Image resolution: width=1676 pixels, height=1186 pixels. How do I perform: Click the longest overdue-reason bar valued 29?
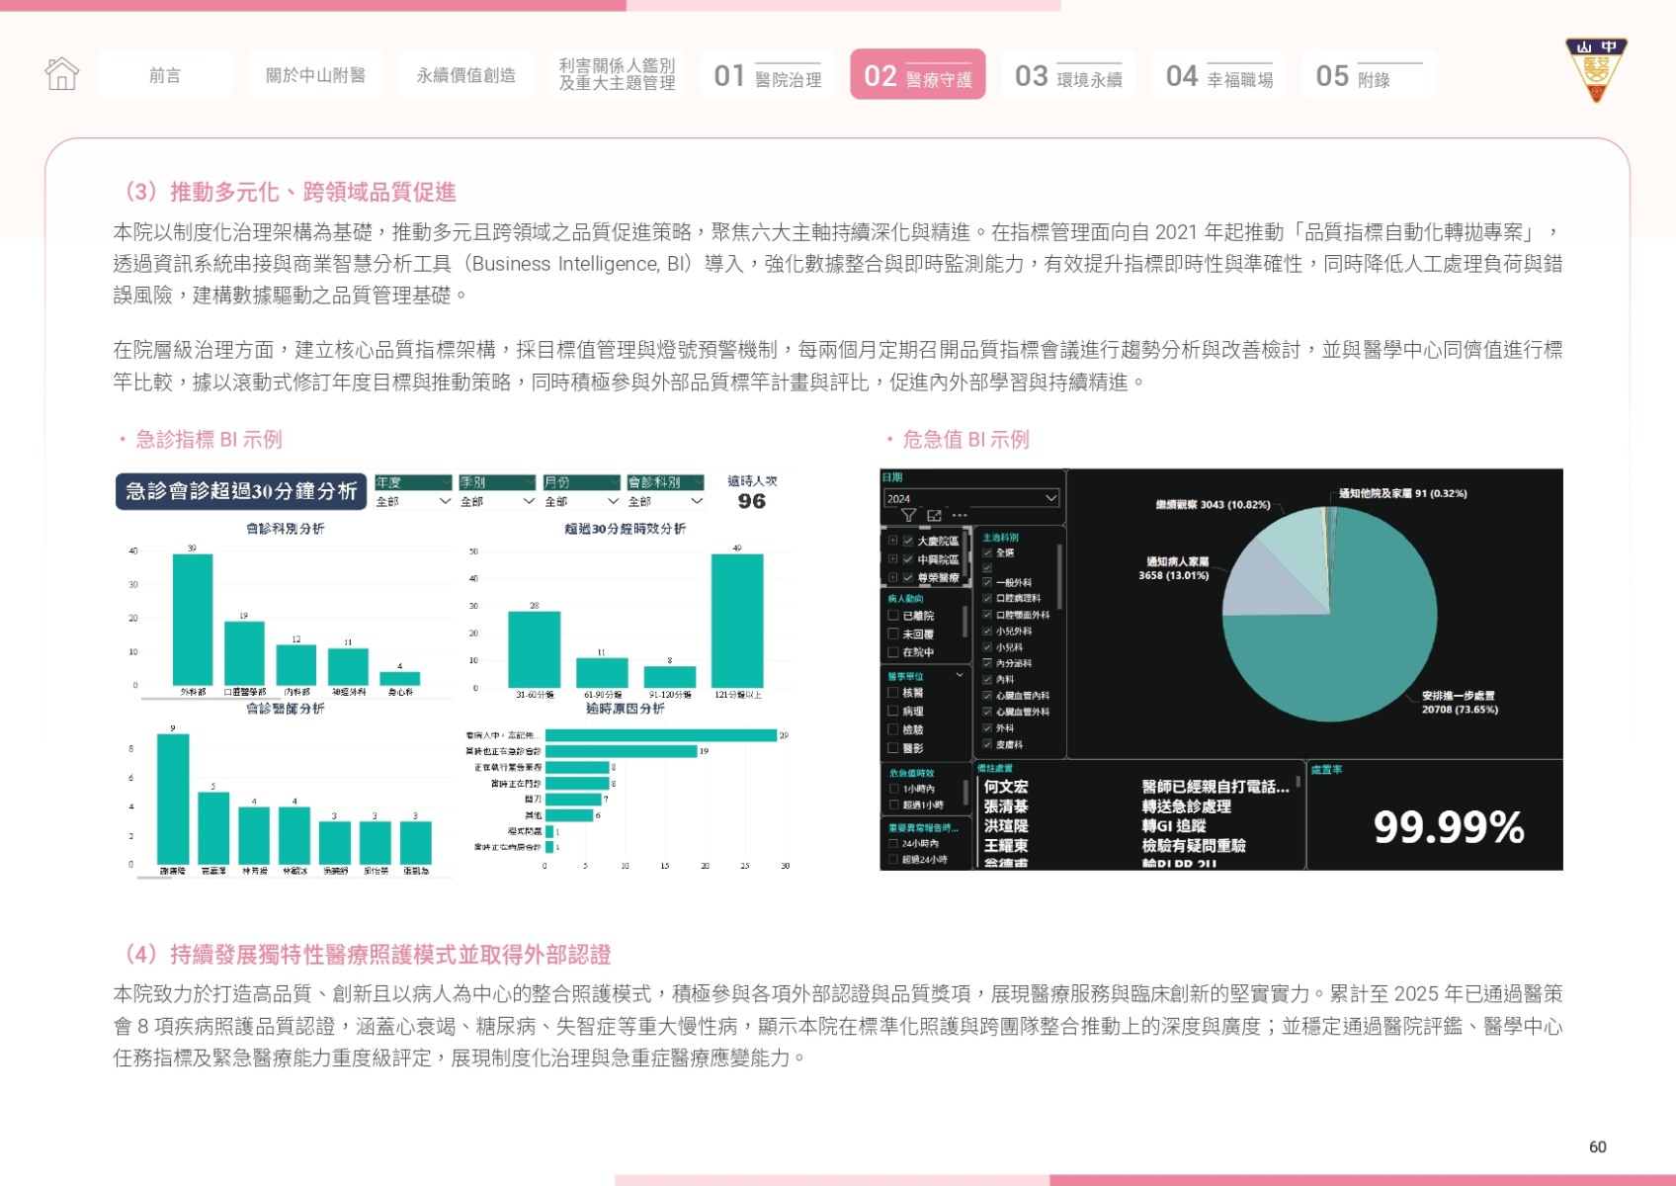(x=661, y=735)
